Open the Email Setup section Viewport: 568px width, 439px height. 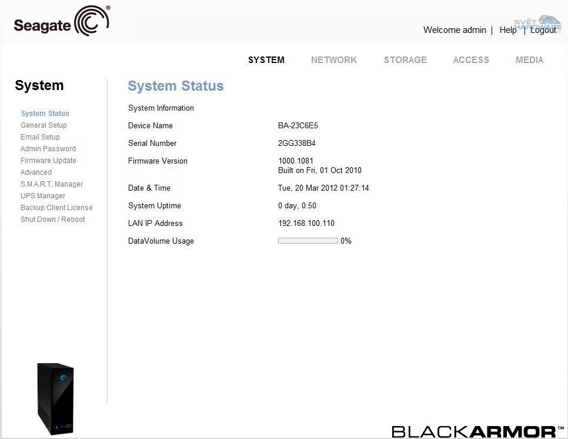pyautogui.click(x=40, y=137)
